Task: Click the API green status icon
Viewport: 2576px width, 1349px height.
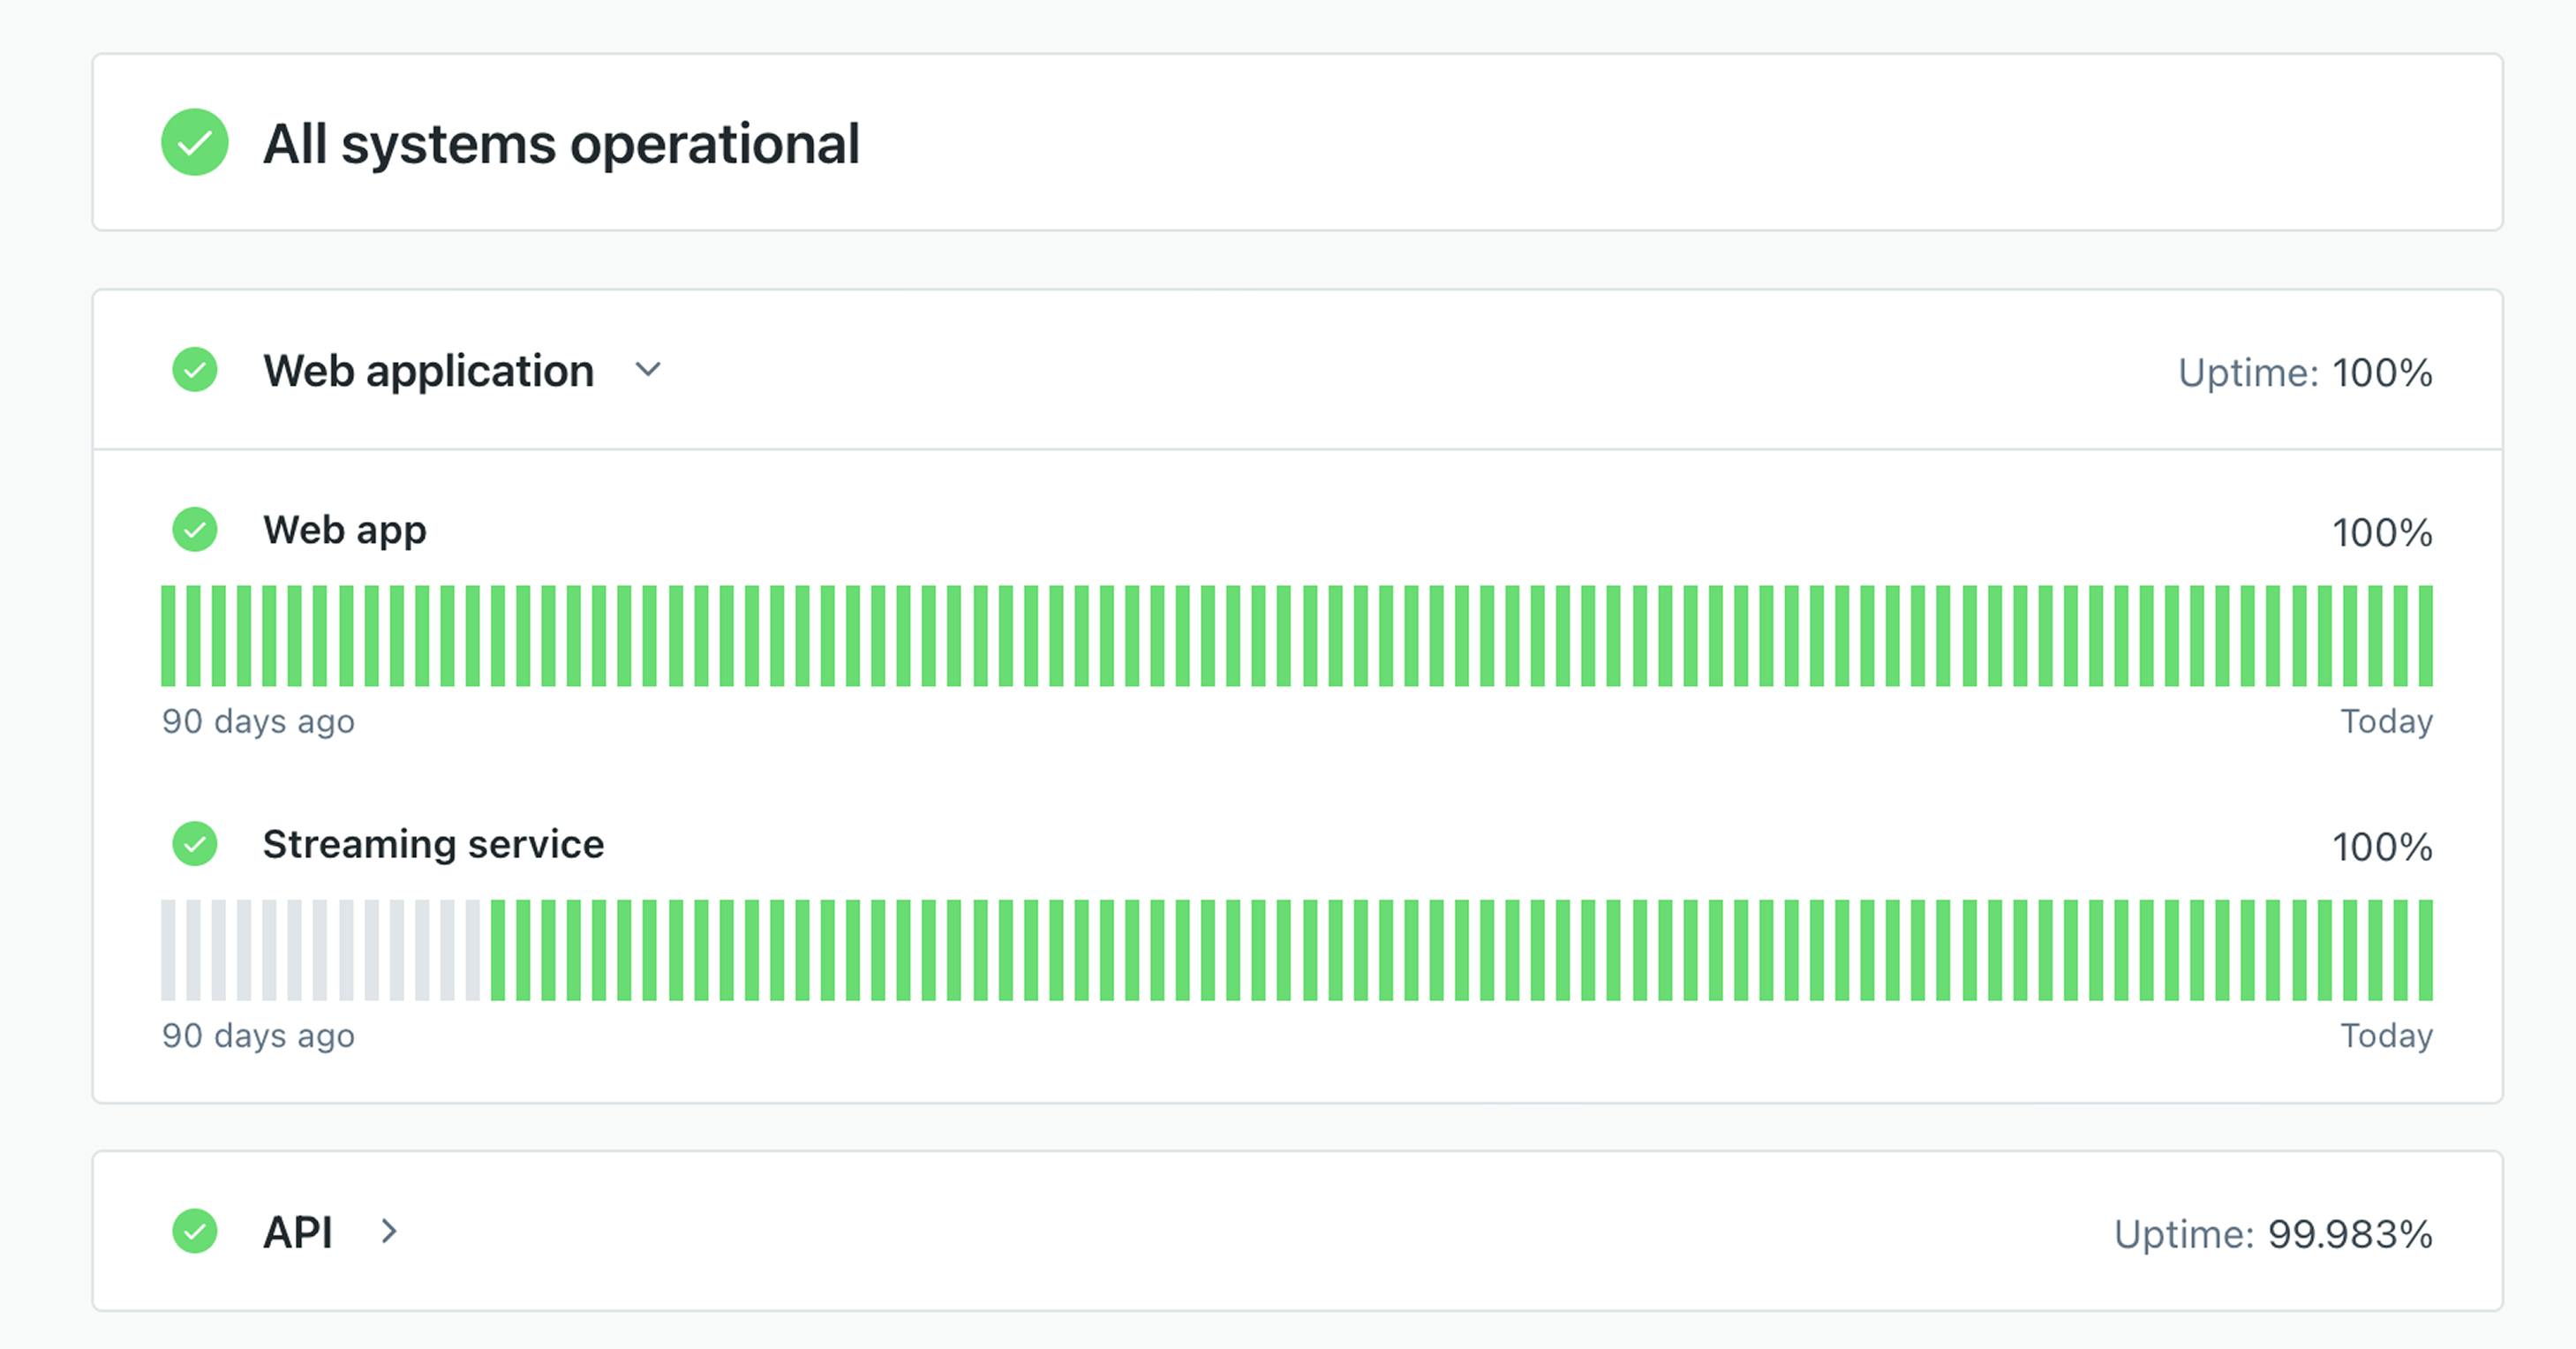Action: coord(195,1231)
